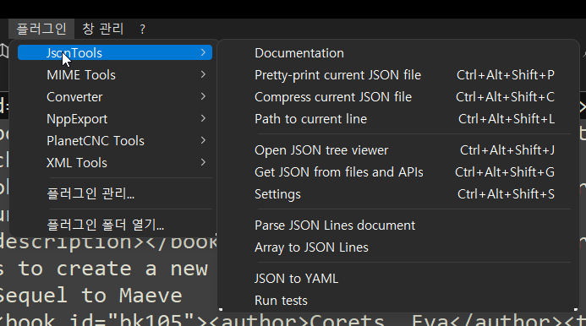Choose Pretty-print current JSON file
The image size is (586, 326).
[398, 74]
